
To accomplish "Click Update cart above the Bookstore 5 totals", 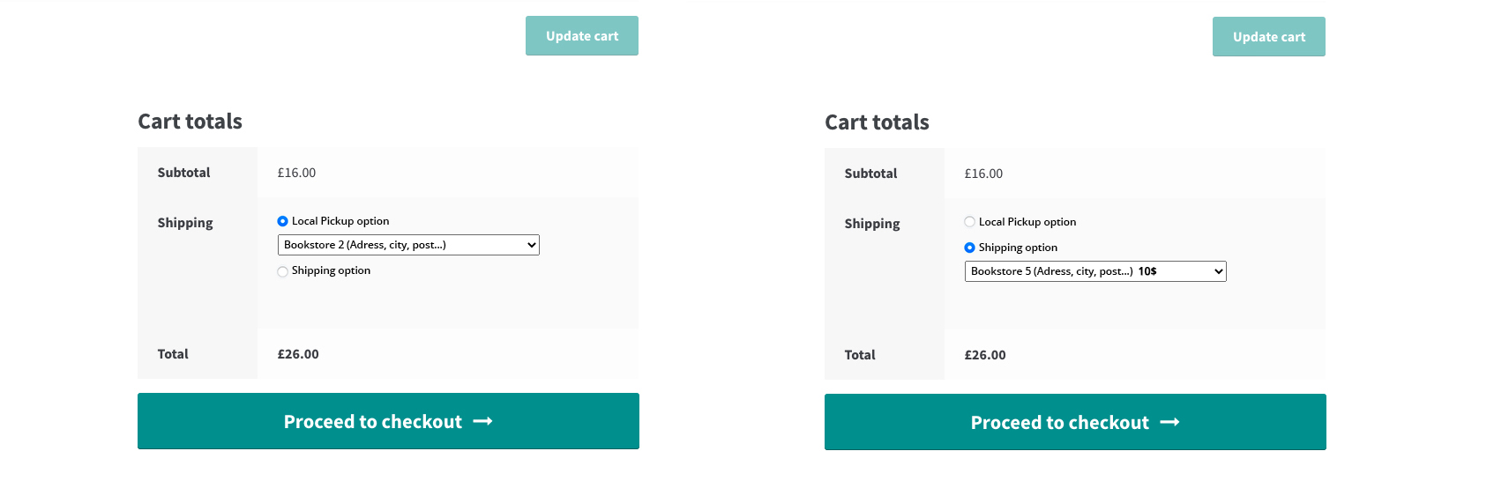I will [x=1269, y=37].
